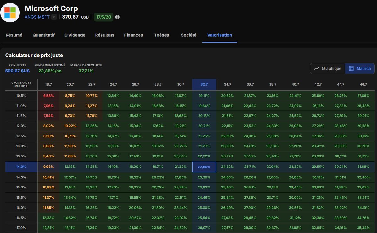Open the Résultats tab
Image resolution: width=377 pixels, height=233 pixels.
point(105,35)
